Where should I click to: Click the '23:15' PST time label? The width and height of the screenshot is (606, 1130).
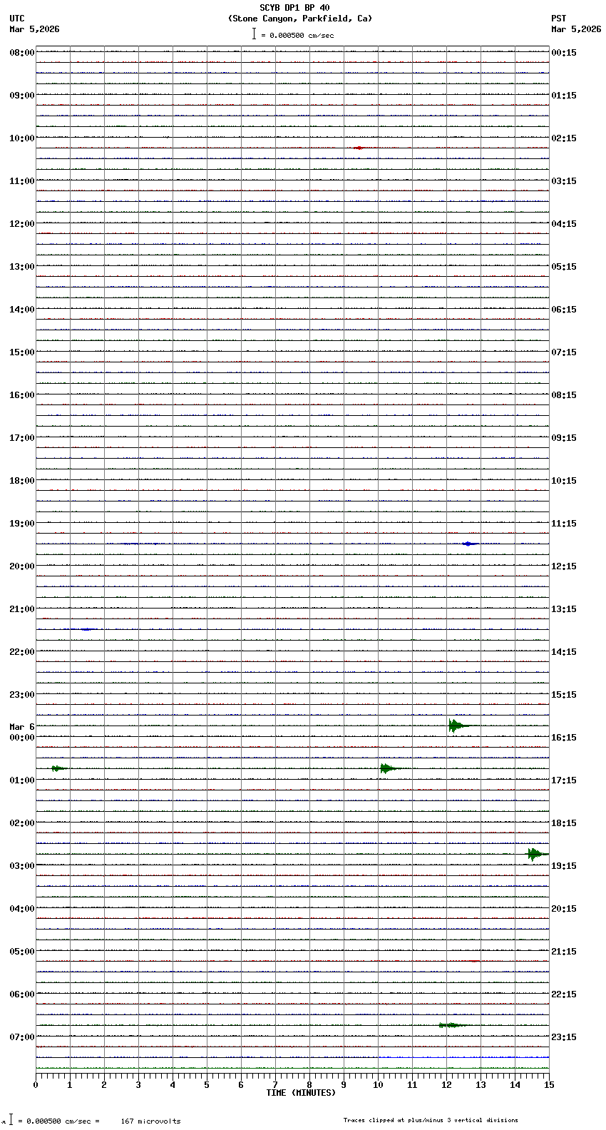[x=564, y=1037]
